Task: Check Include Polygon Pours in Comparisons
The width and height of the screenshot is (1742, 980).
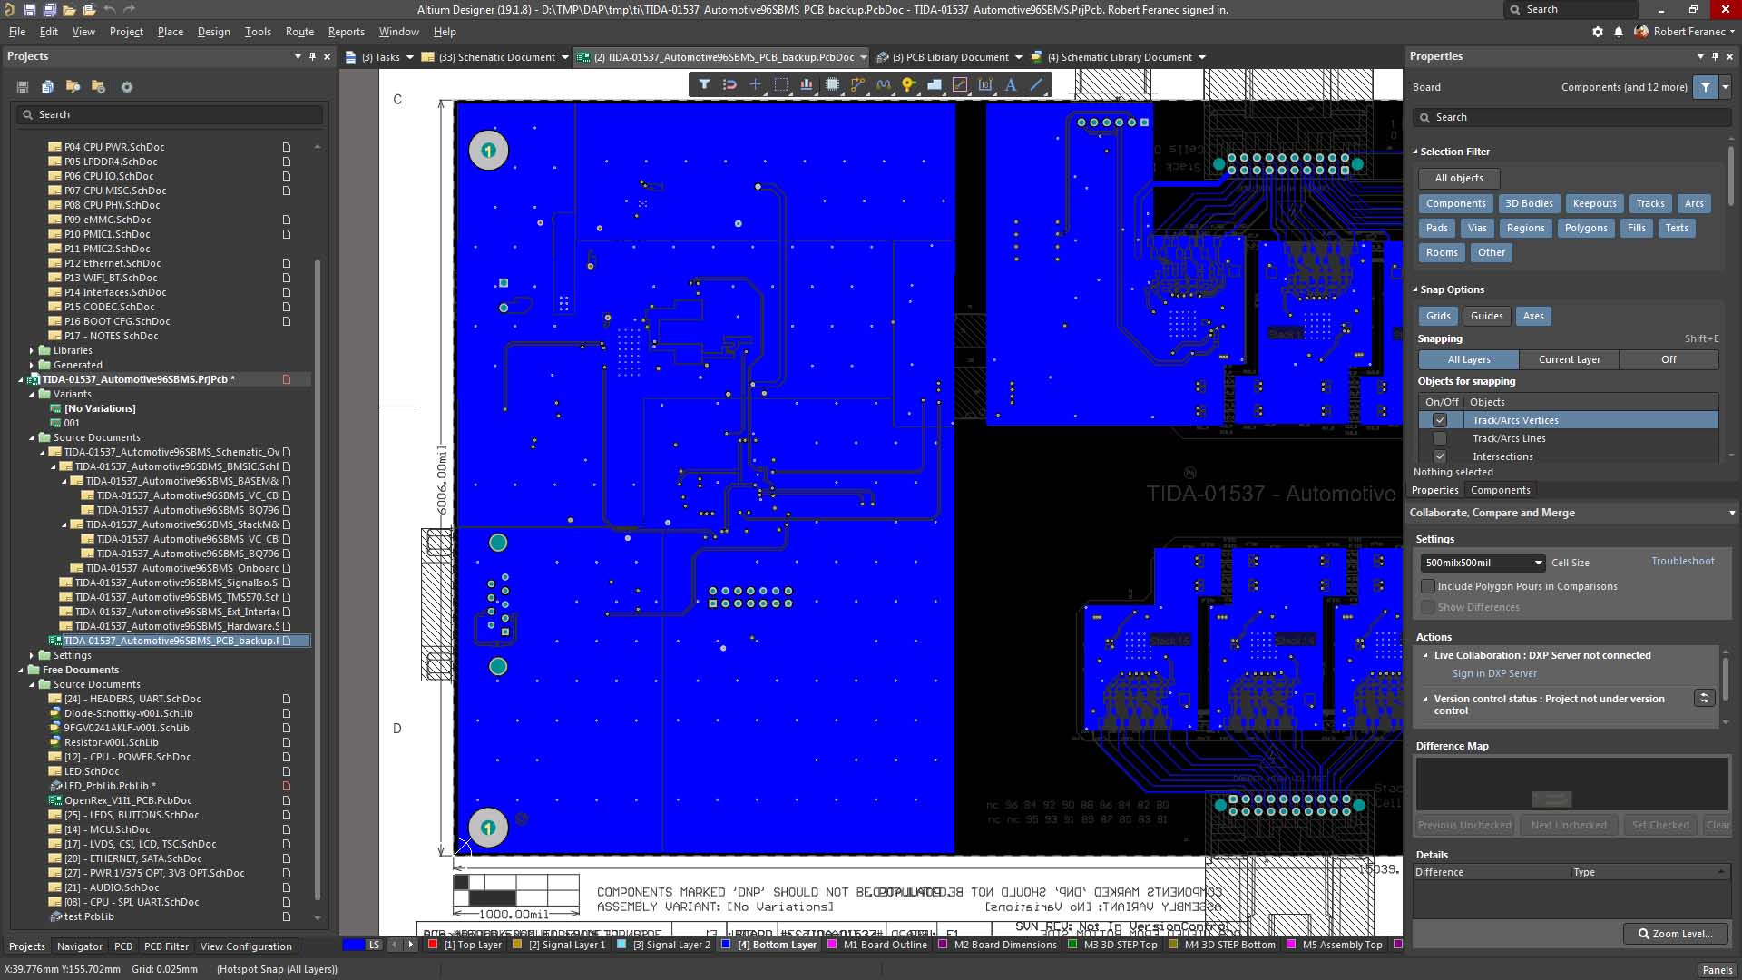Action: pyautogui.click(x=1428, y=586)
